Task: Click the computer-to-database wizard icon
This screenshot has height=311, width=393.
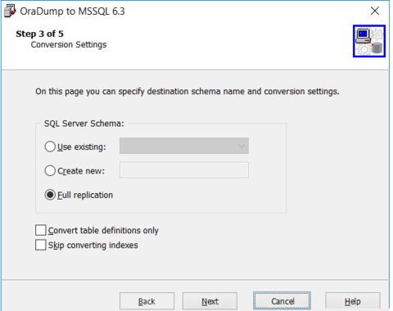Action: coord(369,41)
